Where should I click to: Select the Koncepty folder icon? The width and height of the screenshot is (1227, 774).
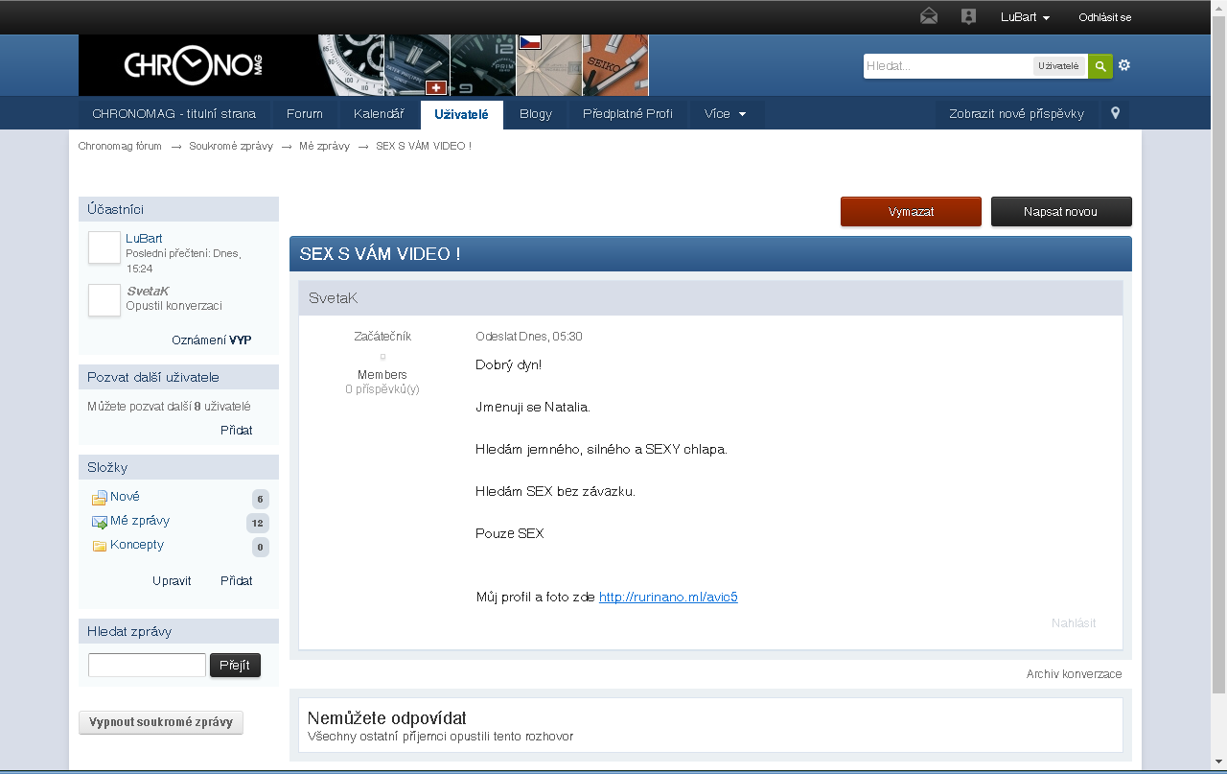pos(99,546)
